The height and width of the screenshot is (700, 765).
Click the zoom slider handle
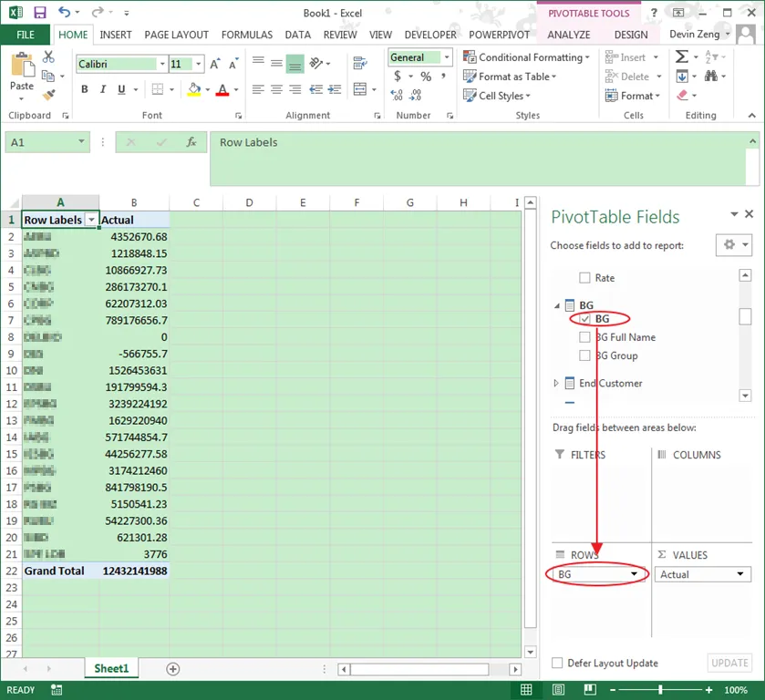660,690
